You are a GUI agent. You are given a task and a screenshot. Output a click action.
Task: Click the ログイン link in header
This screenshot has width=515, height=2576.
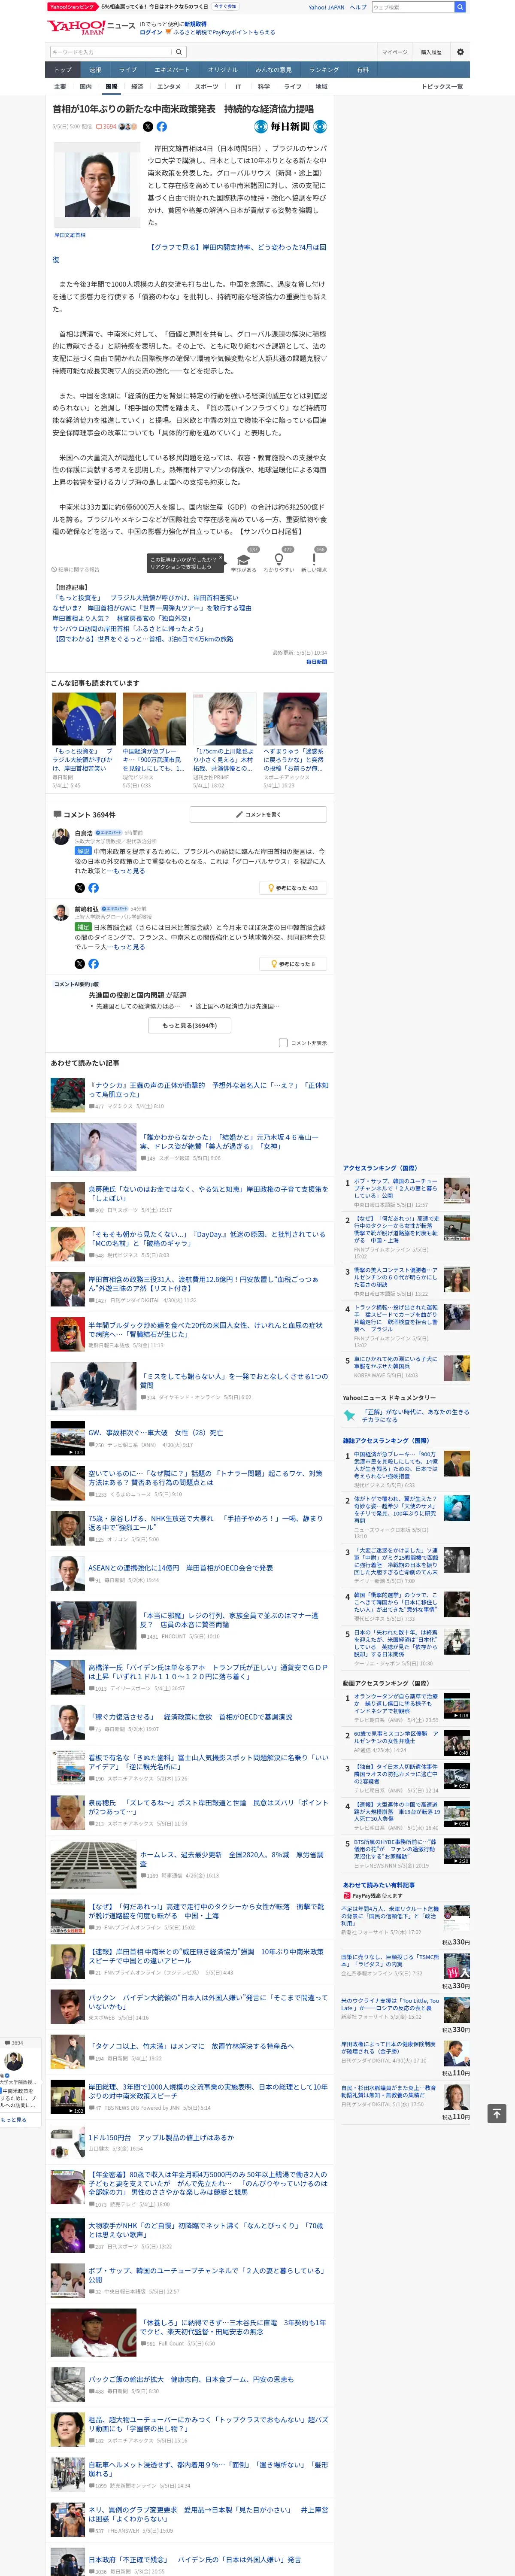coord(151,32)
